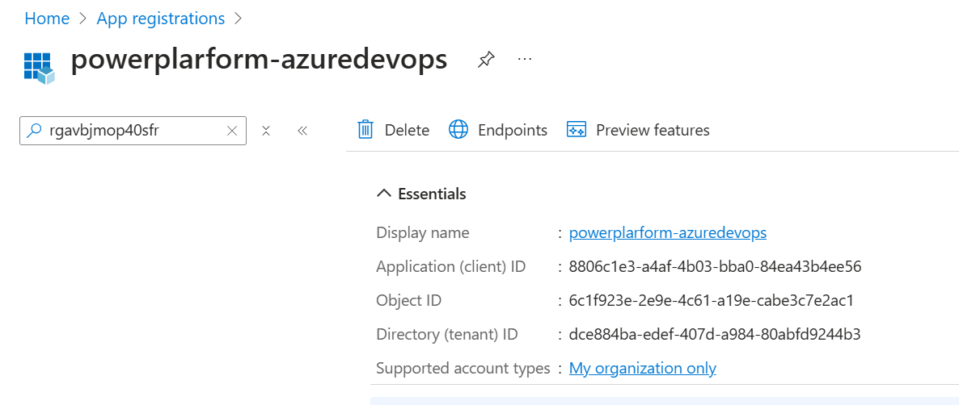
Task: Go to Home breadcrumb
Action: click(x=46, y=19)
